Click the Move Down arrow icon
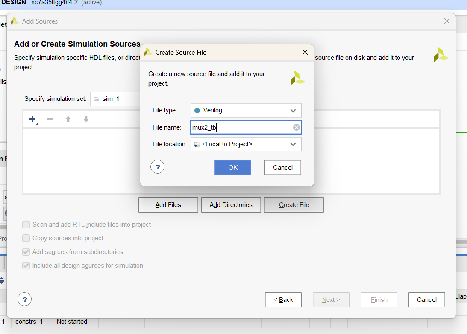 pos(86,119)
